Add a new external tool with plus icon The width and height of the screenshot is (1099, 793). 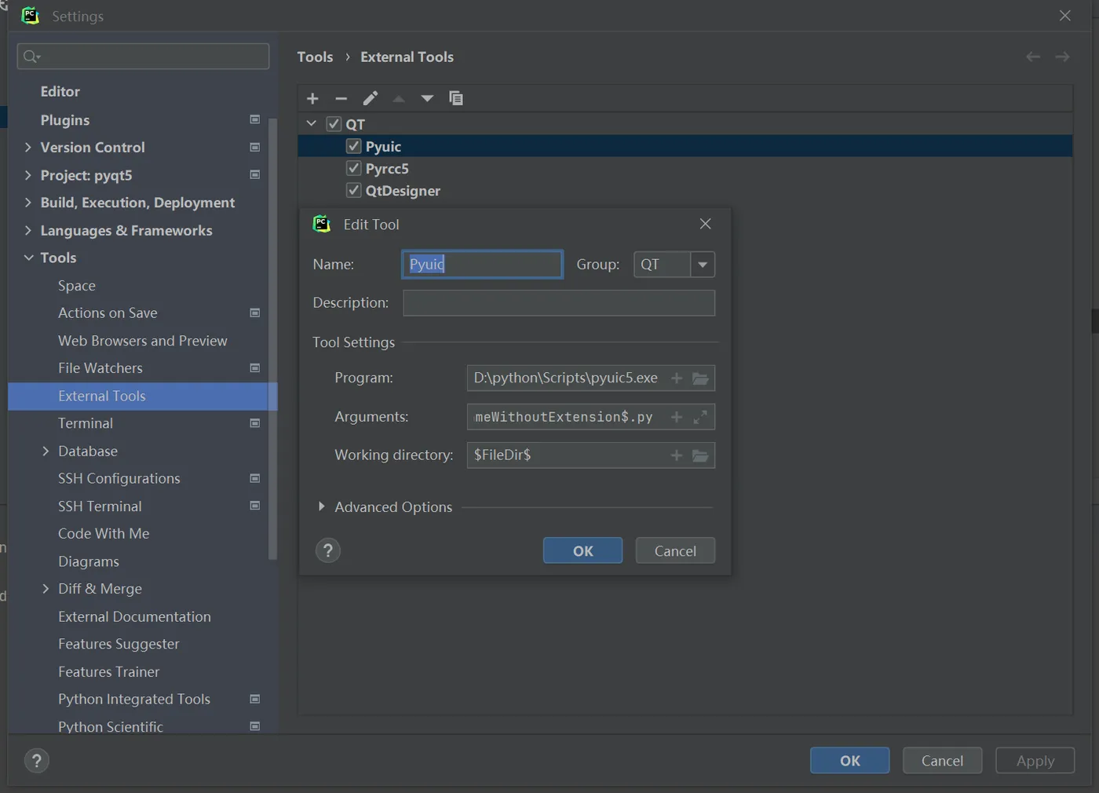coord(312,98)
